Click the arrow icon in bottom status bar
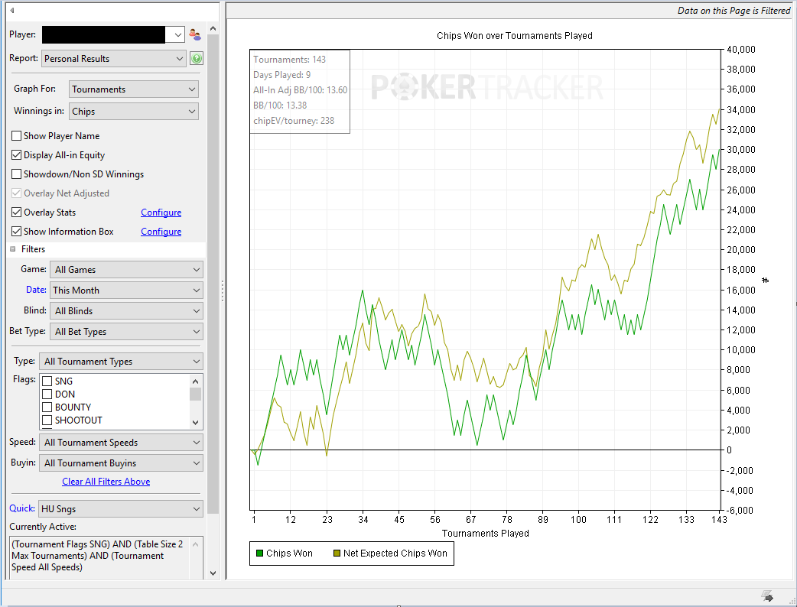 point(767,596)
